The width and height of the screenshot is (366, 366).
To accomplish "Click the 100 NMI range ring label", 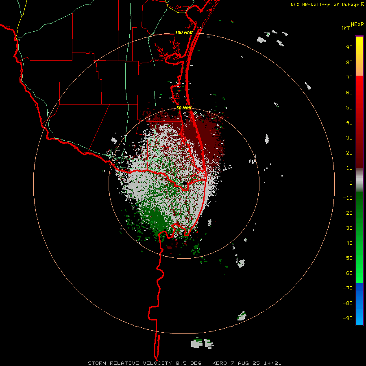I will coord(184,33).
